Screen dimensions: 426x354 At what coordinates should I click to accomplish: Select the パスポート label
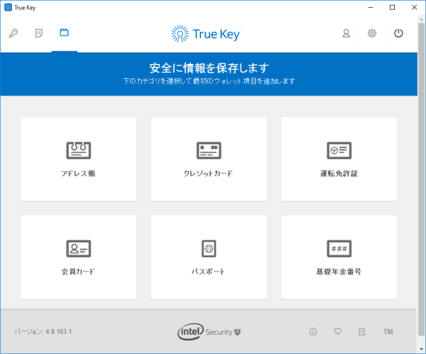pyautogui.click(x=208, y=272)
